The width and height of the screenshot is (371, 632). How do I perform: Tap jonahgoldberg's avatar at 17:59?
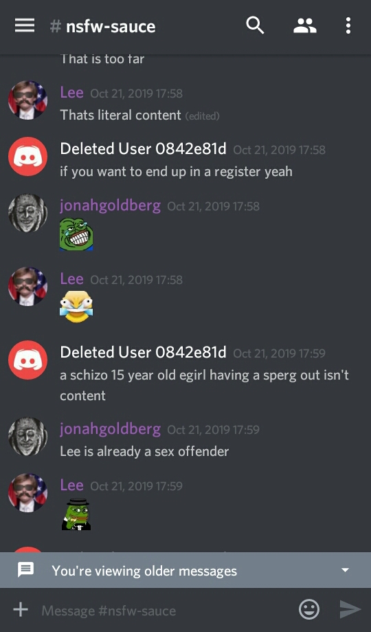[27, 437]
